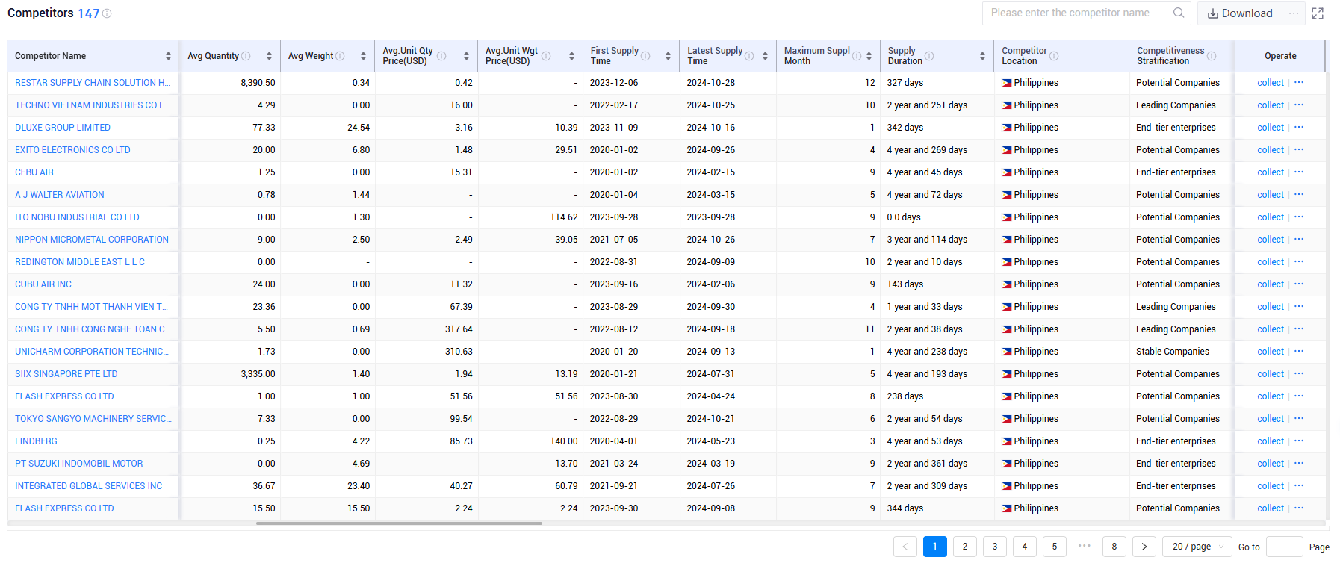1340x563 pixels.
Task: Go to page 3
Action: 994,547
